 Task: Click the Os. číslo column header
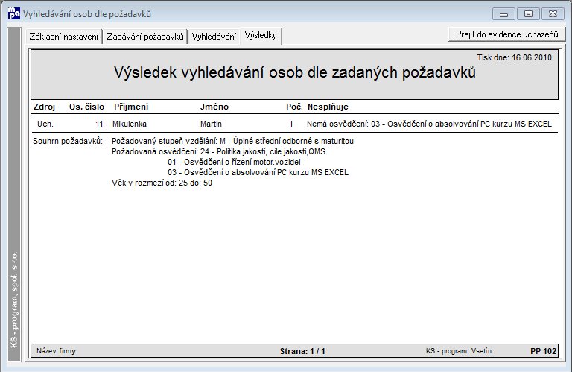pyautogui.click(x=87, y=107)
